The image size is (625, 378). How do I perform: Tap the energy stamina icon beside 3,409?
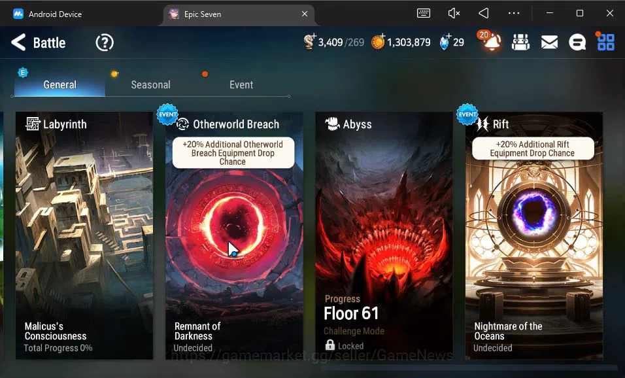[x=309, y=41]
